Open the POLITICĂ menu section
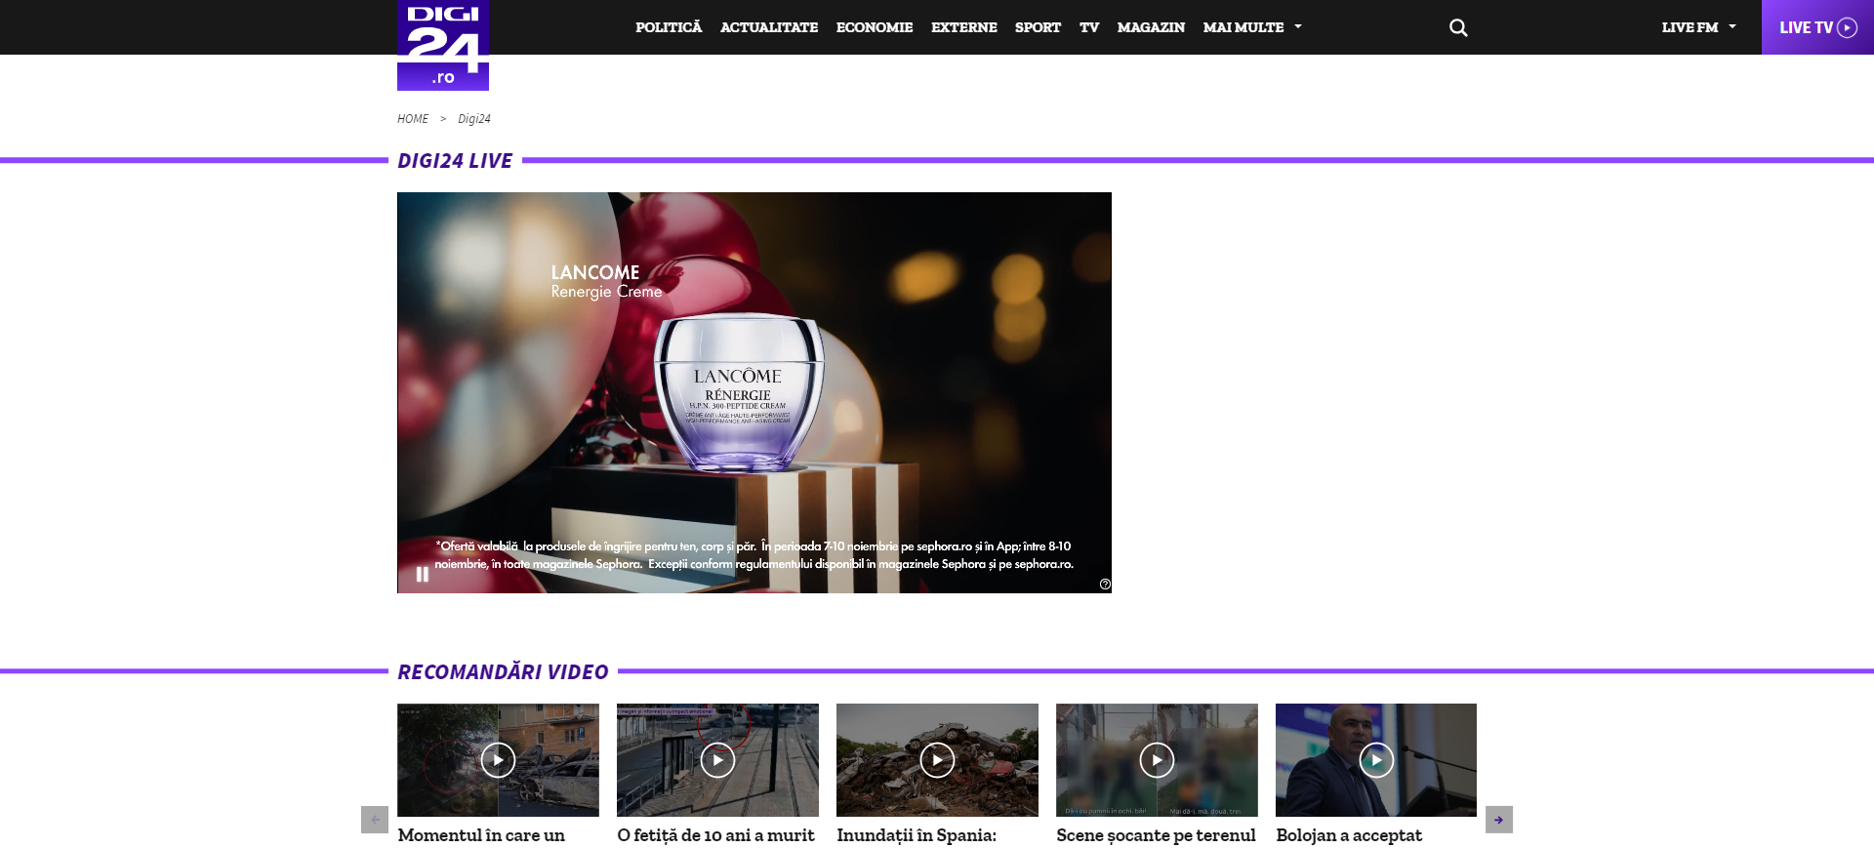Image resolution: width=1874 pixels, height=848 pixels. (669, 27)
